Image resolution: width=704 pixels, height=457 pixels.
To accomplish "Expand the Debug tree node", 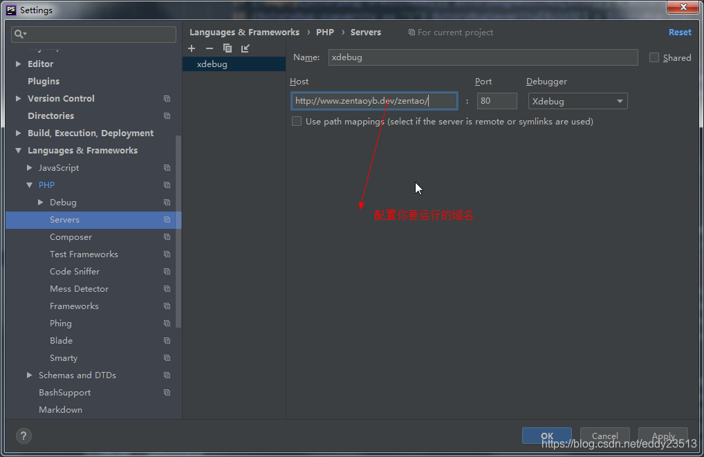I will point(41,202).
